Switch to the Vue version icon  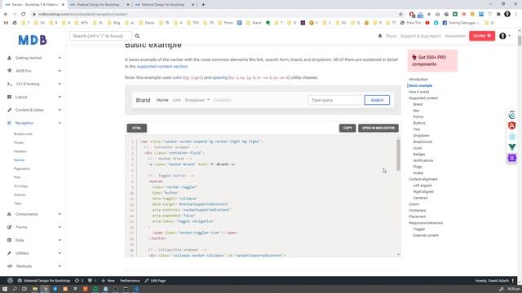[511, 146]
